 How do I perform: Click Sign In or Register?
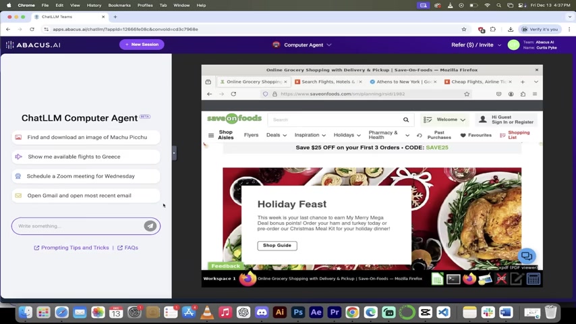[x=513, y=122]
